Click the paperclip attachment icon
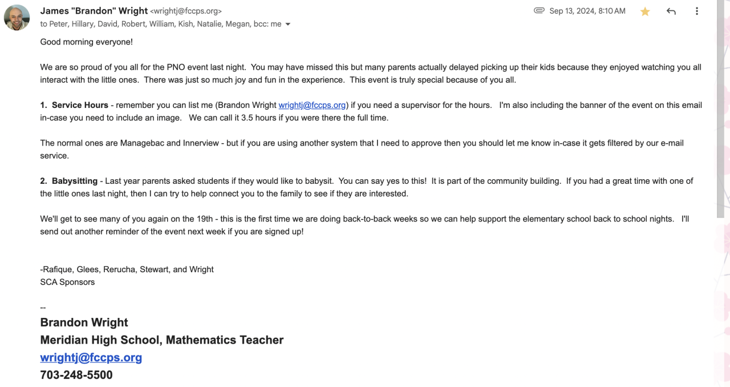 pos(539,11)
